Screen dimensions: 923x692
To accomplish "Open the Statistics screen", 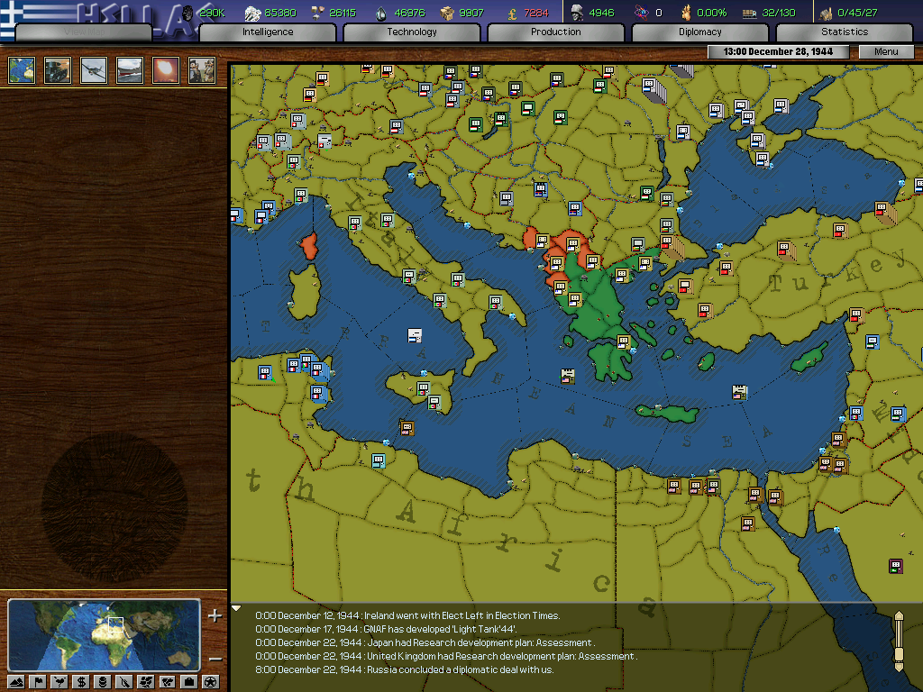I will 844,32.
